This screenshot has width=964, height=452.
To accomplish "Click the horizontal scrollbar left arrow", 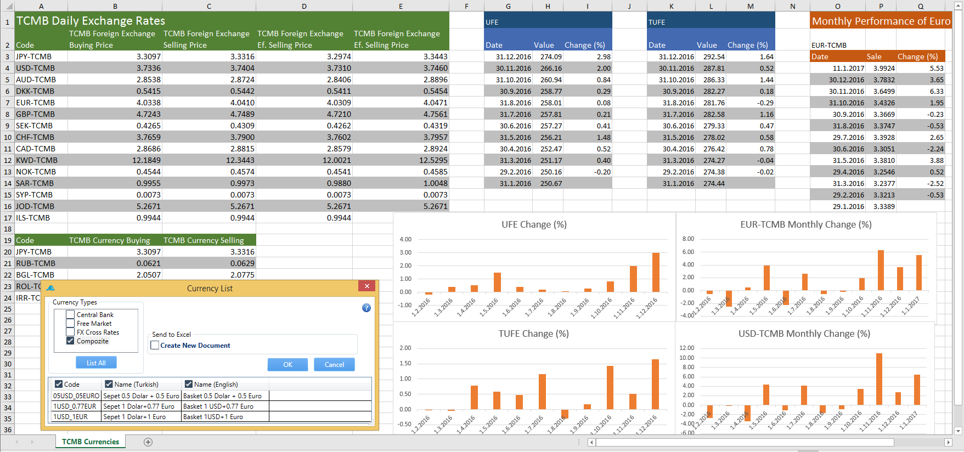I will coord(591,442).
